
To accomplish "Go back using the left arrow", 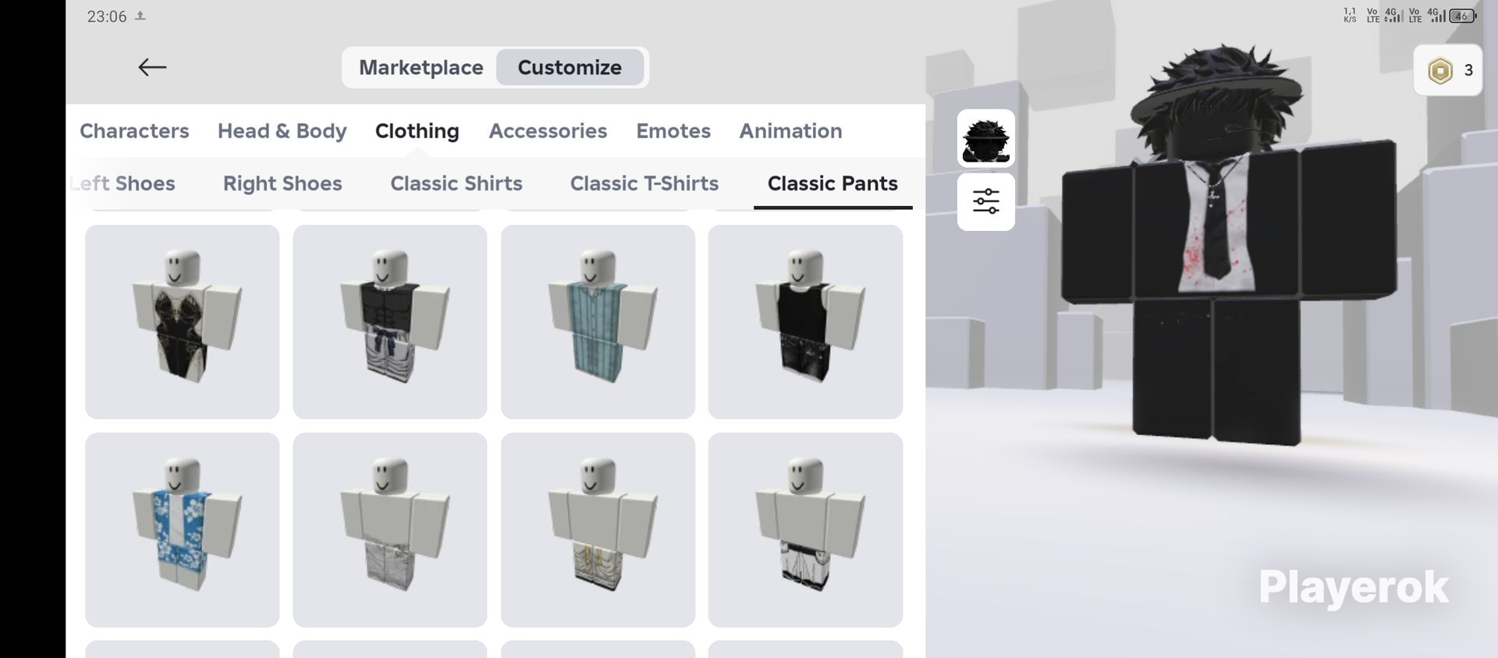I will 152,67.
